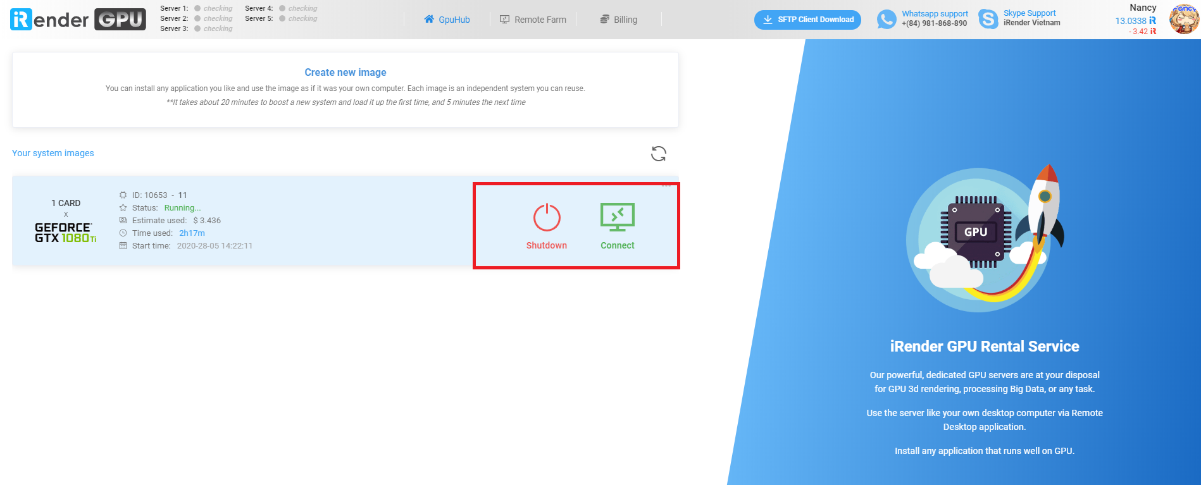The height and width of the screenshot is (485, 1201).
Task: Click the iRender logo
Action: click(49, 20)
